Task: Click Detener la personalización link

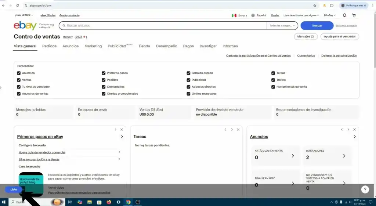Action: (x=339, y=56)
